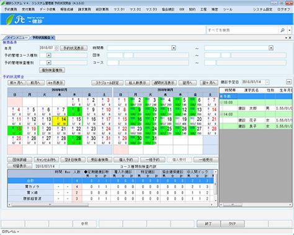Click the magnifier search icon
The image size is (294, 235).
pos(282,30)
